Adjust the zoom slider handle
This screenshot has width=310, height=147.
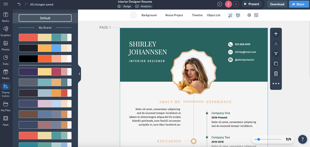pos(259,139)
